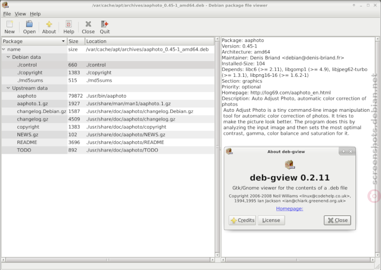The width and height of the screenshot is (381, 270).
Task: Click right pane scroll-down arrow
Action: click(377, 255)
